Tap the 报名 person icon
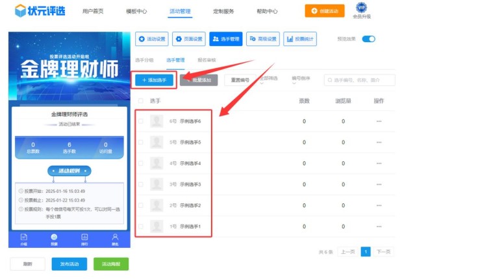This screenshot has height=279, width=487. point(115,239)
